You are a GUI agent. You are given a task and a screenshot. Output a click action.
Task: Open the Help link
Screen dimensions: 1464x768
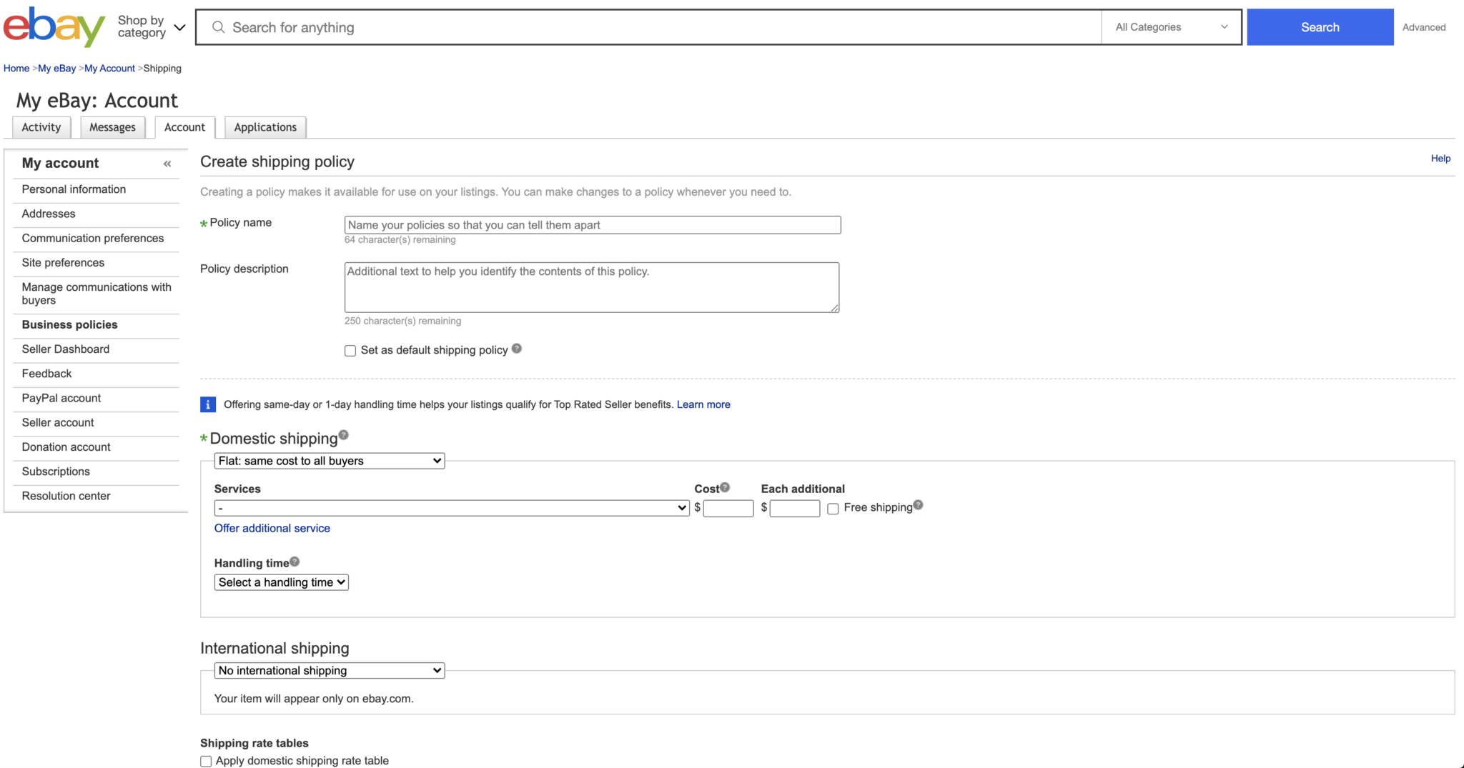1440,159
